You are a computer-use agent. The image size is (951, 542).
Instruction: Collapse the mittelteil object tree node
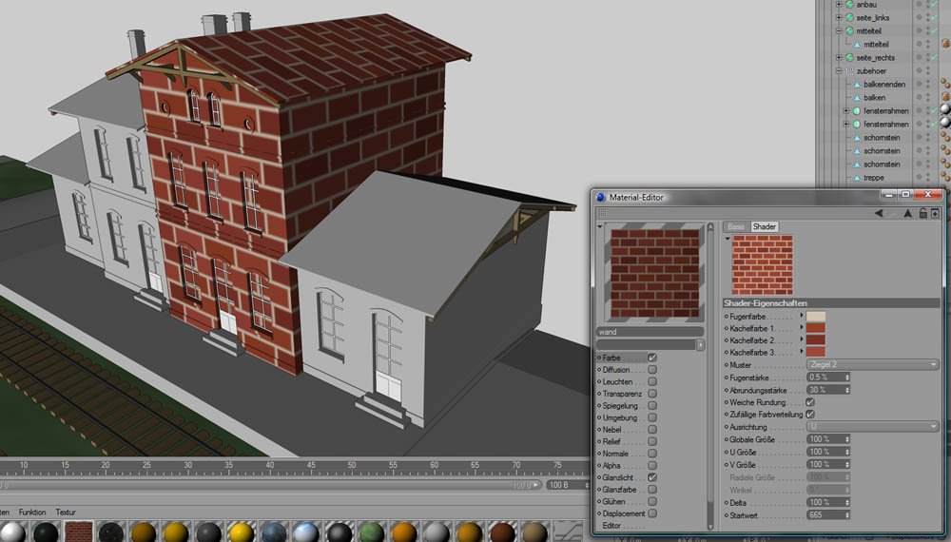[x=839, y=31]
